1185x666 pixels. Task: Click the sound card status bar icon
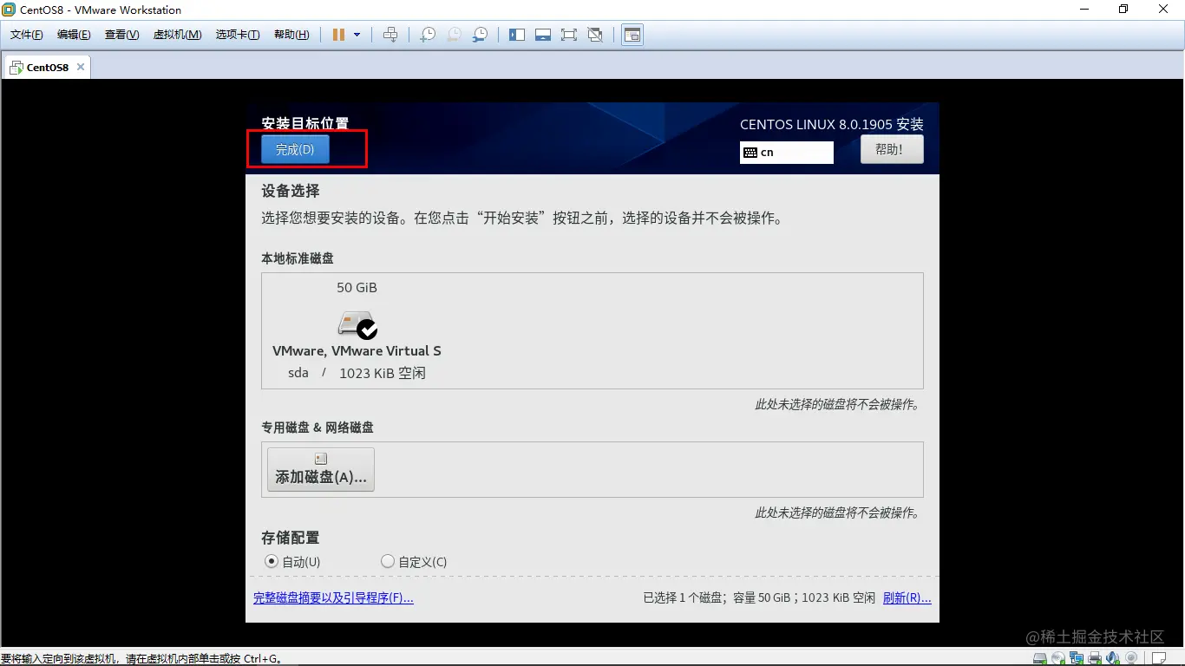1110,658
